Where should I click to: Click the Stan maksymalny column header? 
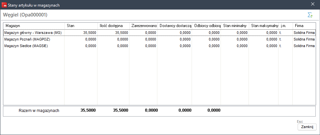pos(264,26)
